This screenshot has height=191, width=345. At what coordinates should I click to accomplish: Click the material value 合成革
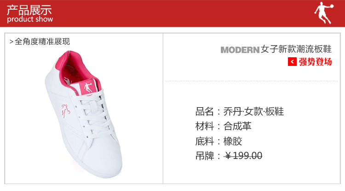coord(237,126)
